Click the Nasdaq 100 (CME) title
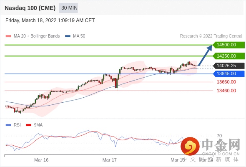The height and width of the screenshot is (167, 246). click(30, 8)
